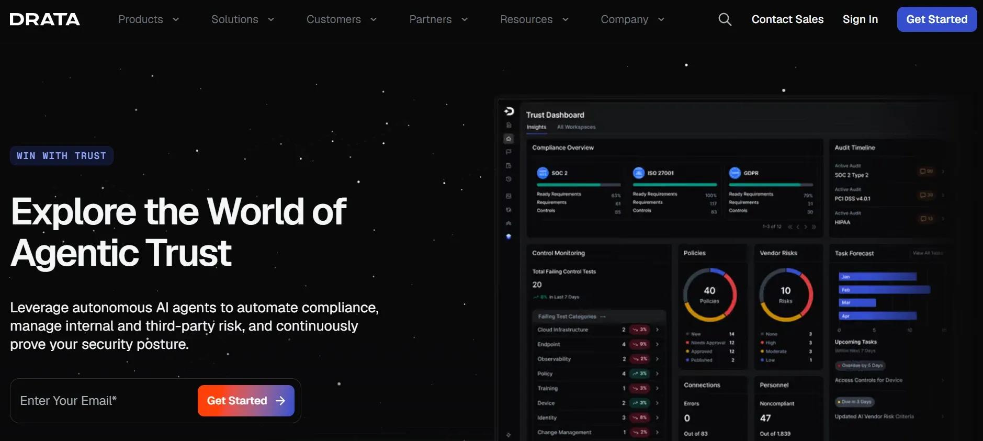
Task: Click the DRATA logo in the header
Action: click(45, 19)
